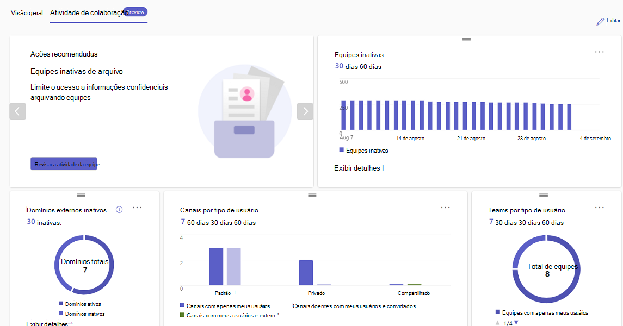The width and height of the screenshot is (623, 326).
Task: Open the Visão geral tab
Action: [27, 13]
